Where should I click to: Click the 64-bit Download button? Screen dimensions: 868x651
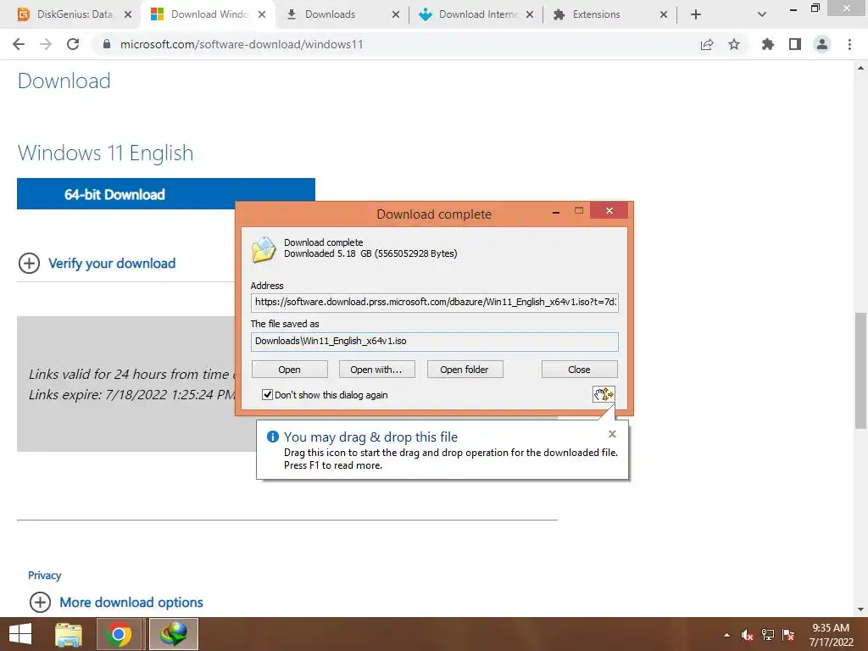click(x=166, y=194)
